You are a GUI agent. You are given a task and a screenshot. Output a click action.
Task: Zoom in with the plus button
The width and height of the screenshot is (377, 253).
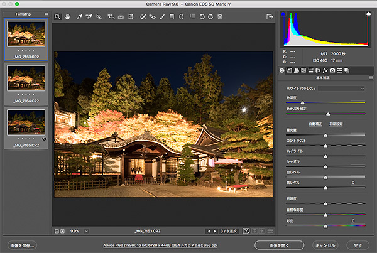(x=62, y=231)
